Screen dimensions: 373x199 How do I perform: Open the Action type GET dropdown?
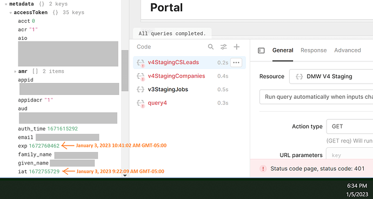[x=349, y=126]
